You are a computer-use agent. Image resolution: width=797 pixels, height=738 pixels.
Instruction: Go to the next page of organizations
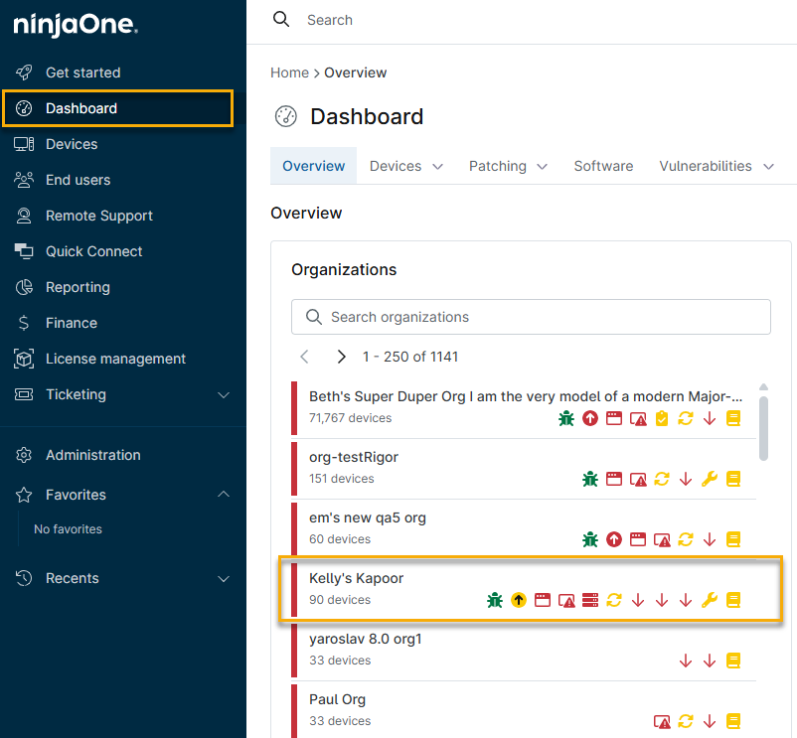pyautogui.click(x=341, y=357)
